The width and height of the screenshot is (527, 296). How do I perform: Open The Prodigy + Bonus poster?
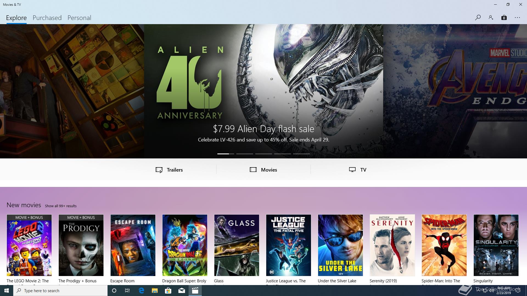(x=81, y=245)
